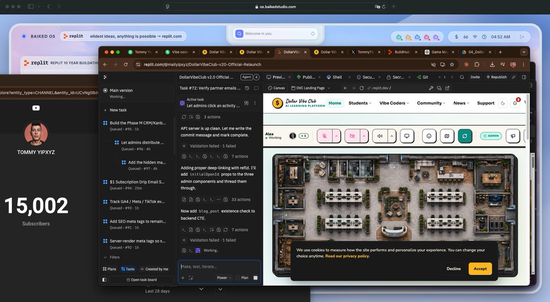Click the Replit workspace search icon

462,77
